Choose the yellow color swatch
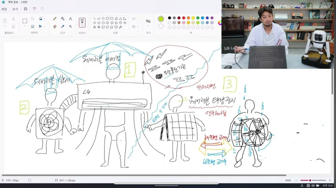336x188 pixels. click(x=193, y=18)
